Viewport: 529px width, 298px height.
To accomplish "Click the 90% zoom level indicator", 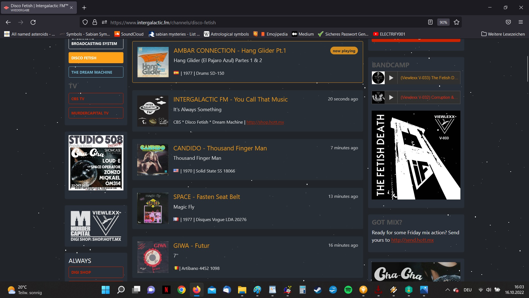I will [x=443, y=22].
